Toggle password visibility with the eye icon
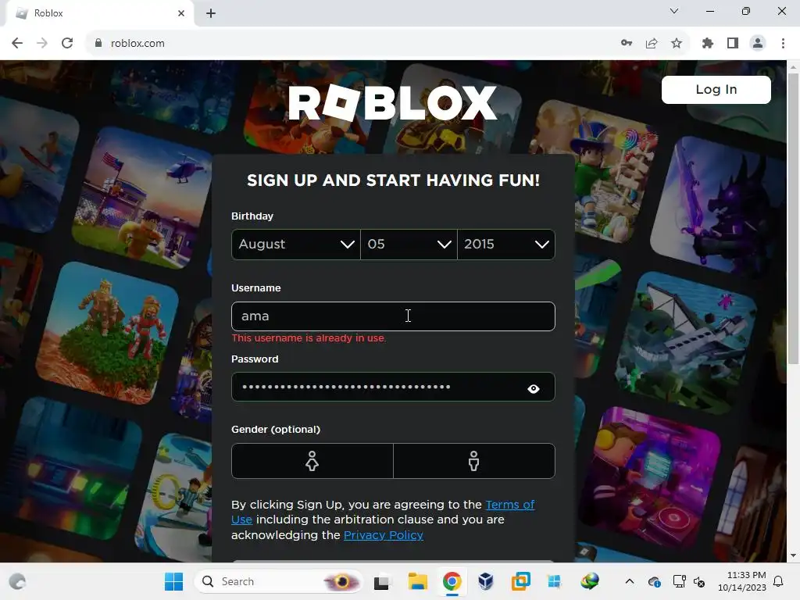Viewport: 800px width, 600px height. (x=533, y=389)
